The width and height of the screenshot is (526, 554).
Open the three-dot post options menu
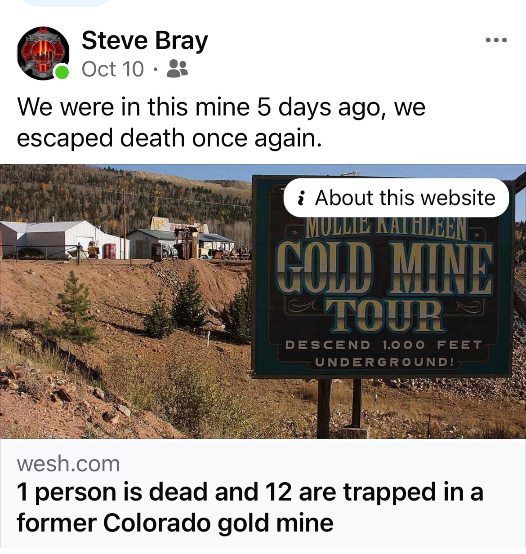tap(496, 40)
